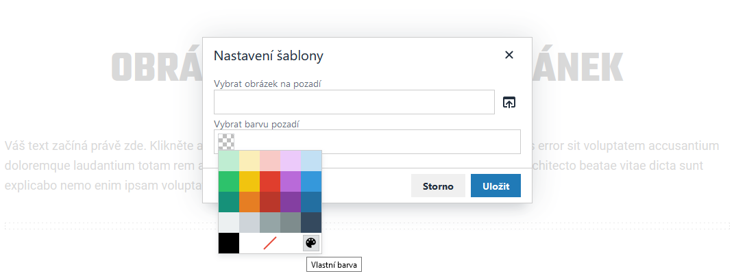The height and width of the screenshot is (278, 734).
Task: Pick the black color swatch
Action: pos(229,243)
